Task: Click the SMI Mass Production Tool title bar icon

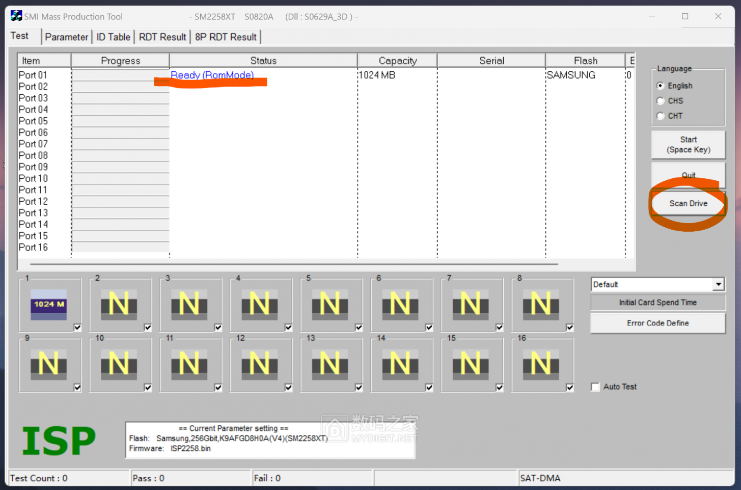Action: point(16,16)
